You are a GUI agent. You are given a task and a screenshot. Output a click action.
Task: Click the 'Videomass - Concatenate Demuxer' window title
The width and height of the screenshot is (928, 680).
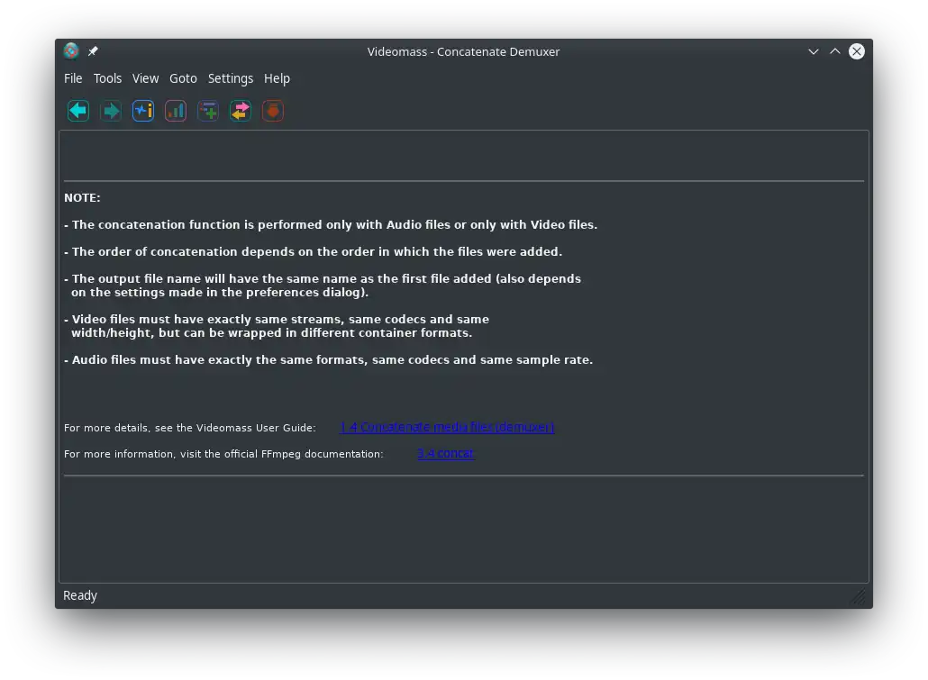pyautogui.click(x=463, y=51)
